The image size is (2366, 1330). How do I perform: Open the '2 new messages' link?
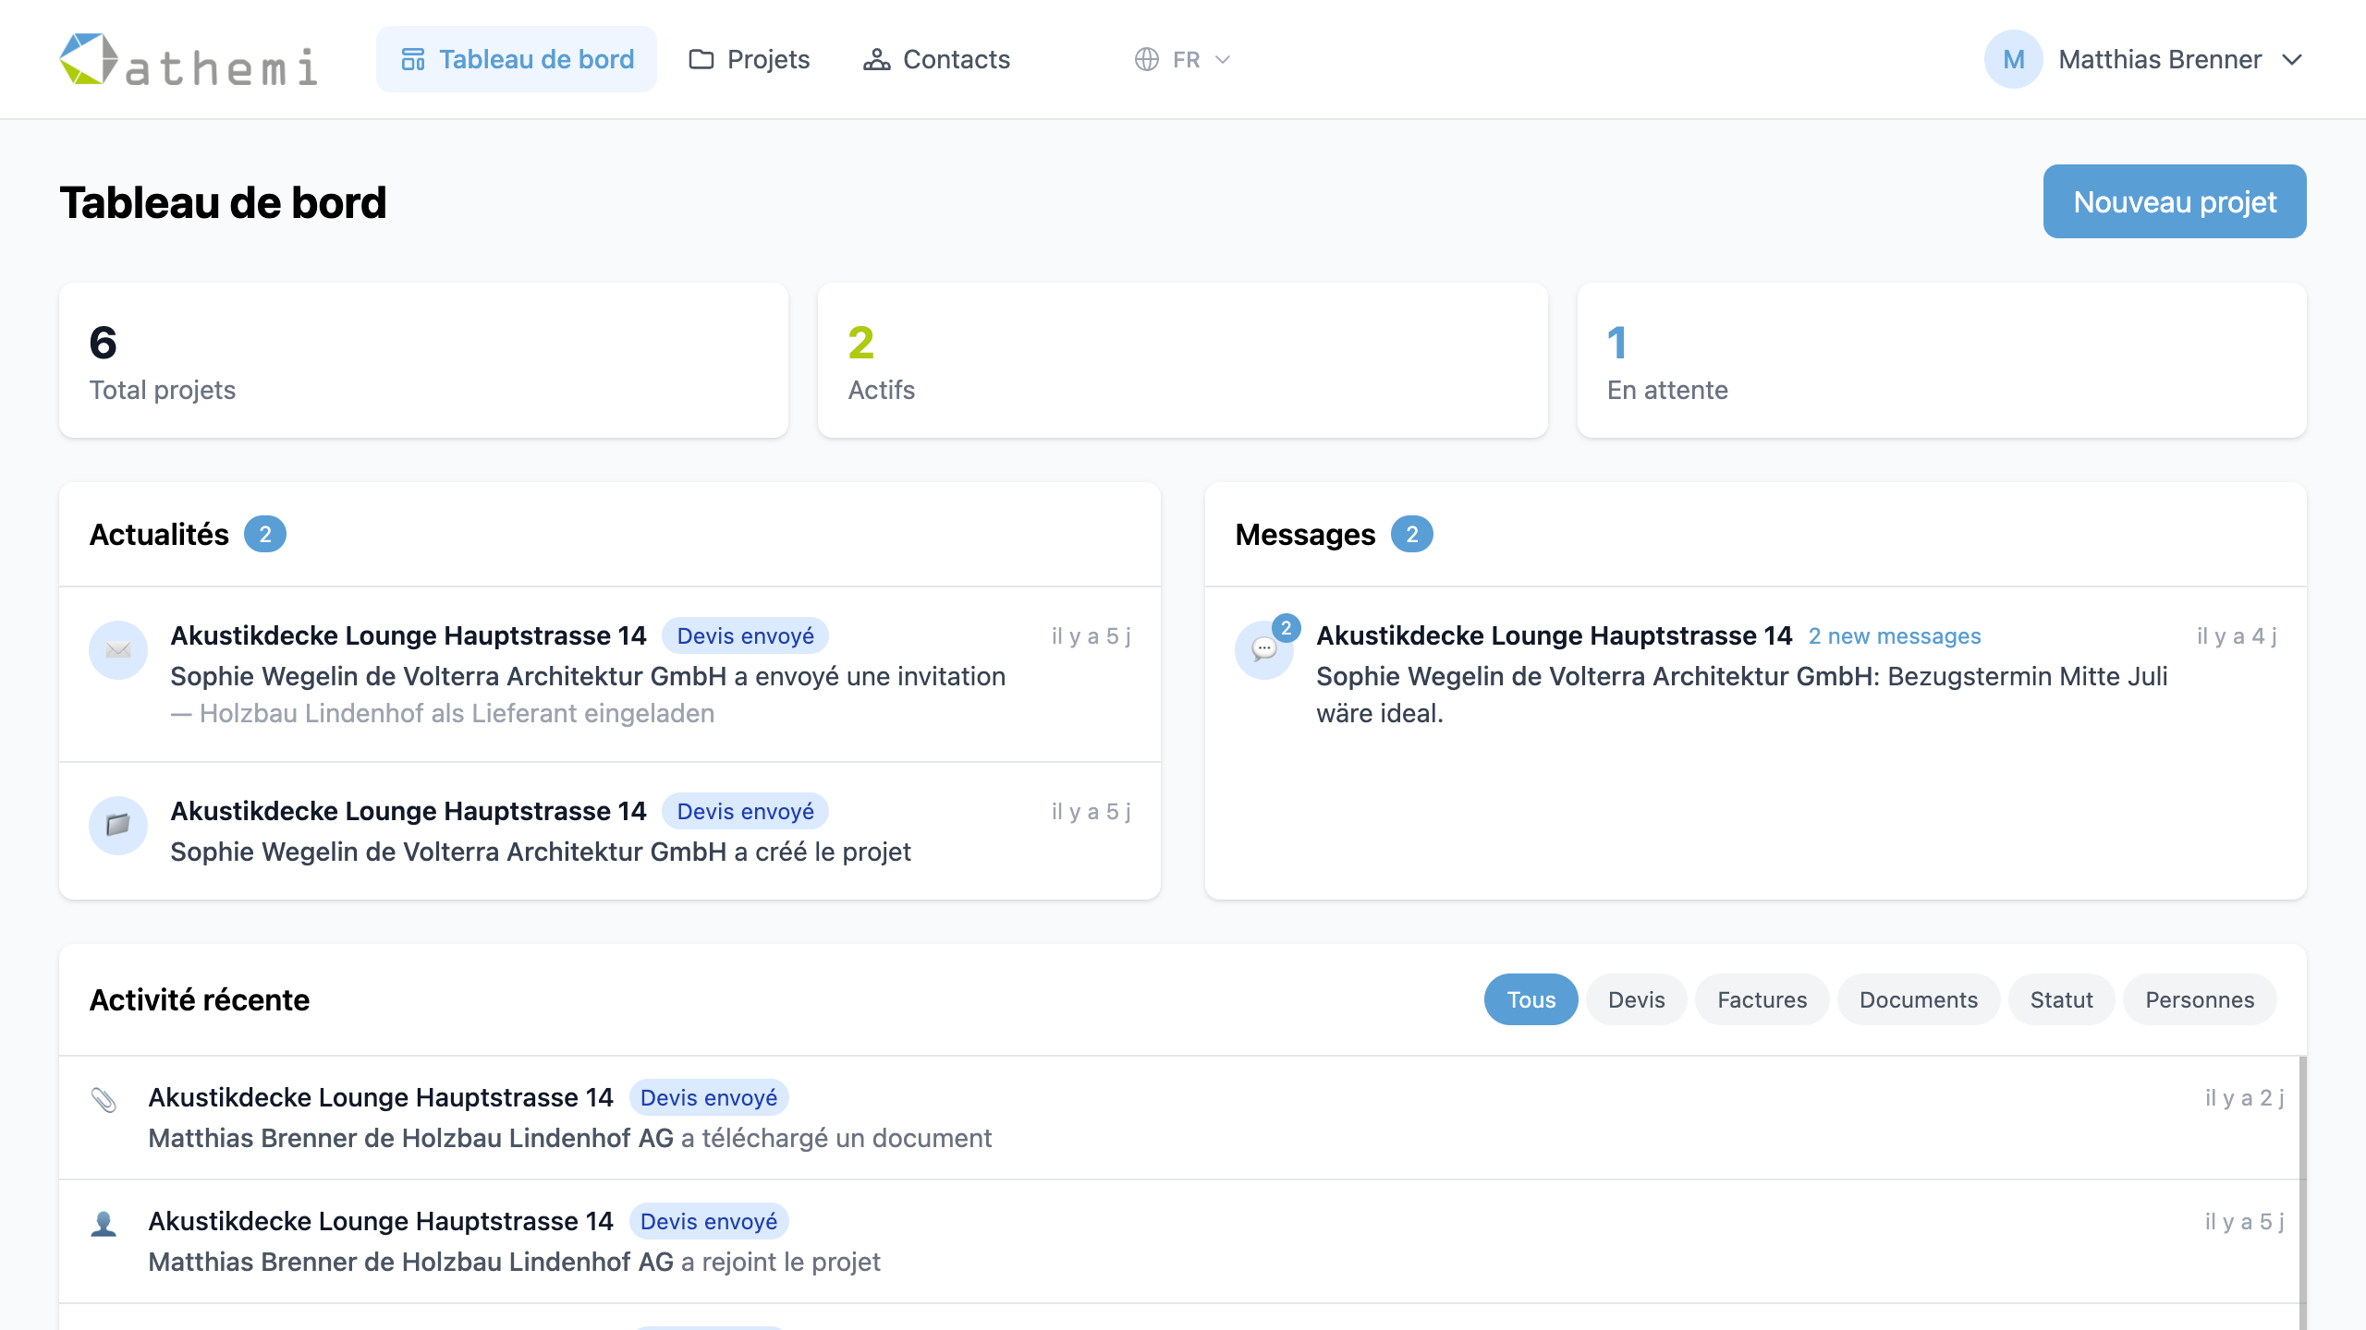click(x=1895, y=636)
